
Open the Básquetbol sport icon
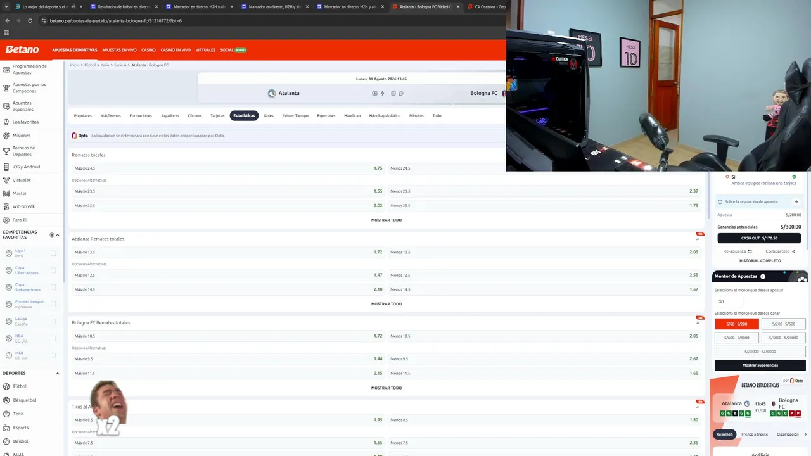[6, 400]
